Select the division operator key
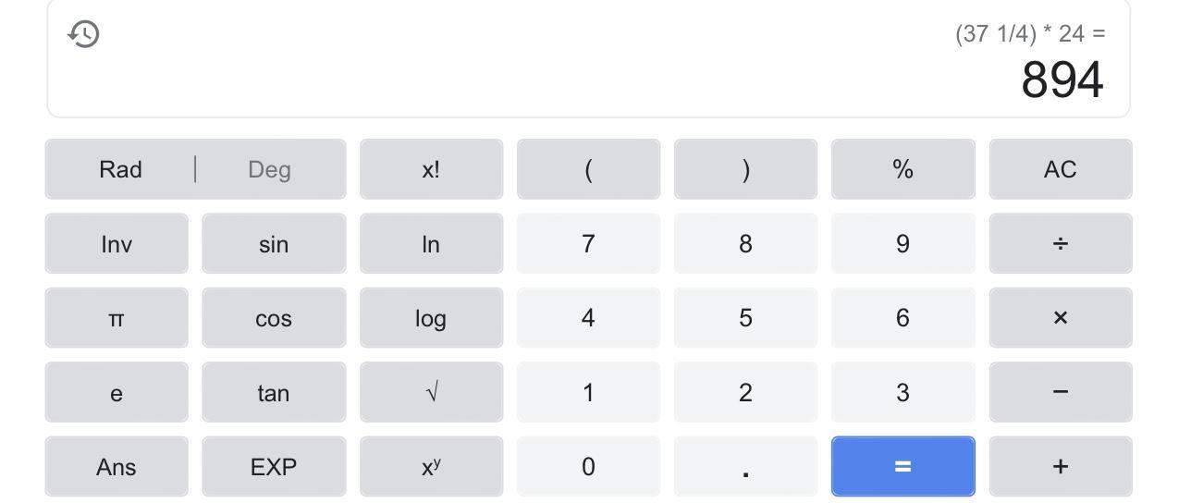Screen dimensions: 1191x503 [x=1061, y=243]
